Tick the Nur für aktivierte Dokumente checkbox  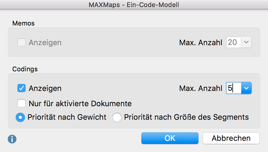point(21,103)
